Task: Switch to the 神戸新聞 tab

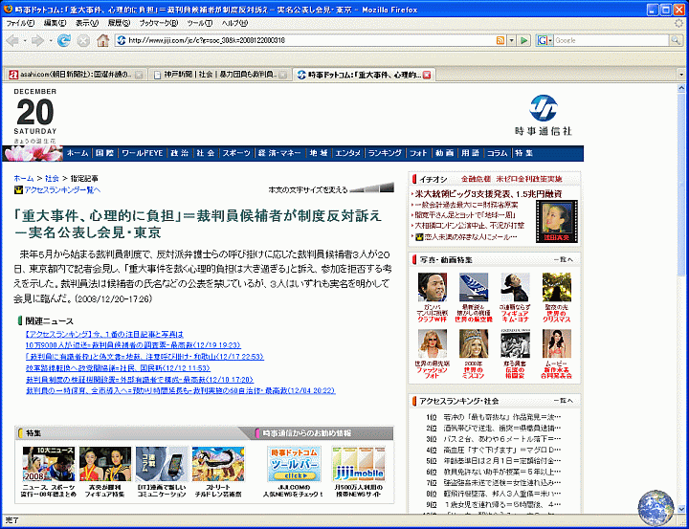Action: pyautogui.click(x=217, y=74)
